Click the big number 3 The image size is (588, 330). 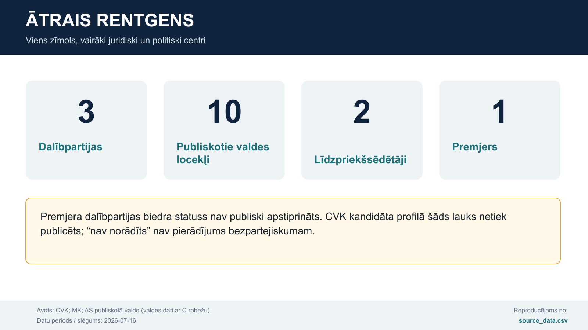point(86,112)
